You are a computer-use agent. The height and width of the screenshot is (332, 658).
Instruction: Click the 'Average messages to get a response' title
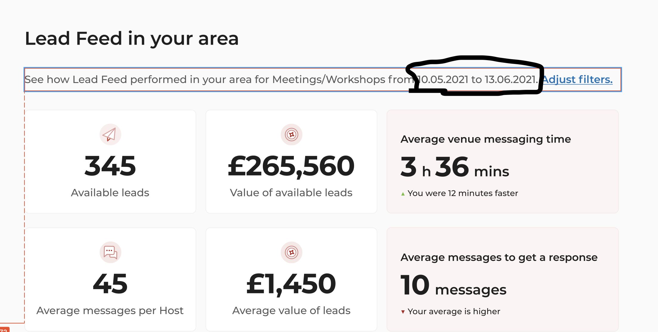(499, 257)
